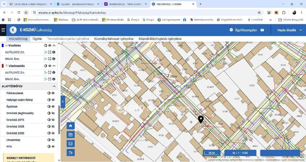Zoom out on the map
Viewport: 306px width, 162px height.
pyautogui.click(x=71, y=144)
